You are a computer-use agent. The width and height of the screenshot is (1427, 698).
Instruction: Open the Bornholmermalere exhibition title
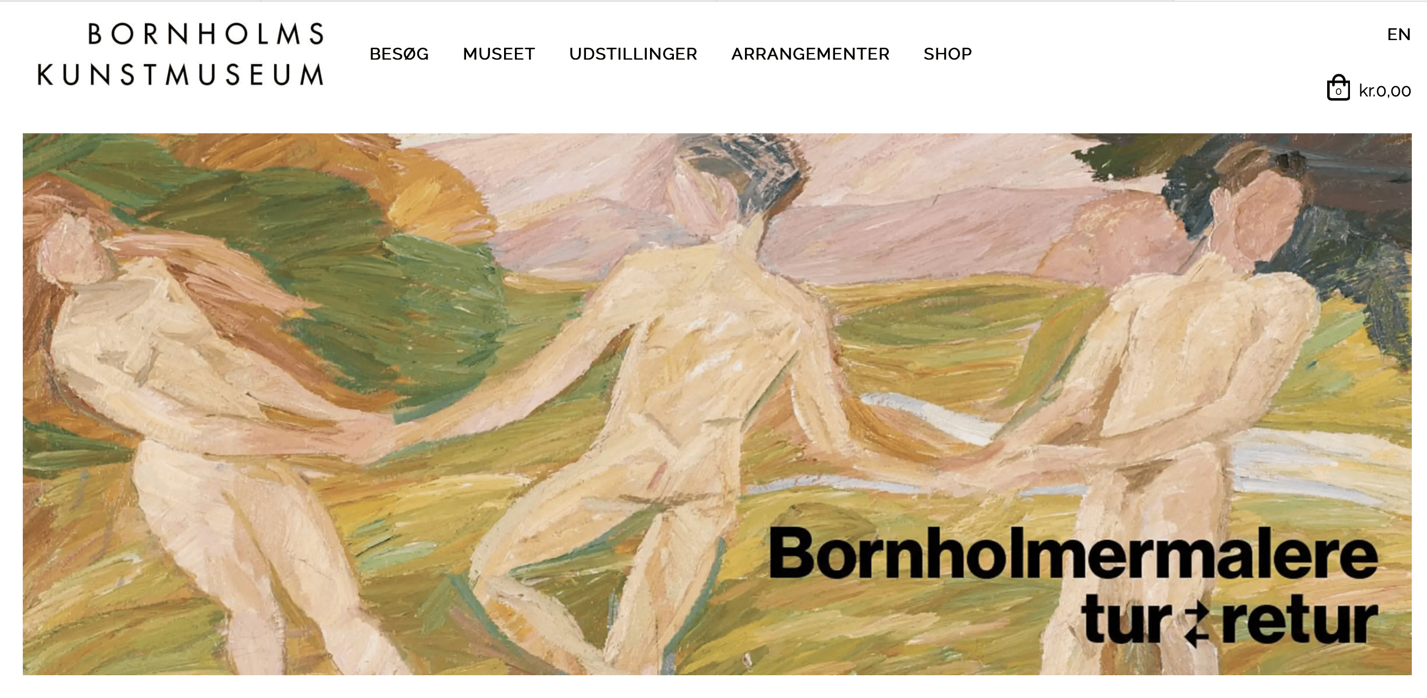tap(1073, 553)
